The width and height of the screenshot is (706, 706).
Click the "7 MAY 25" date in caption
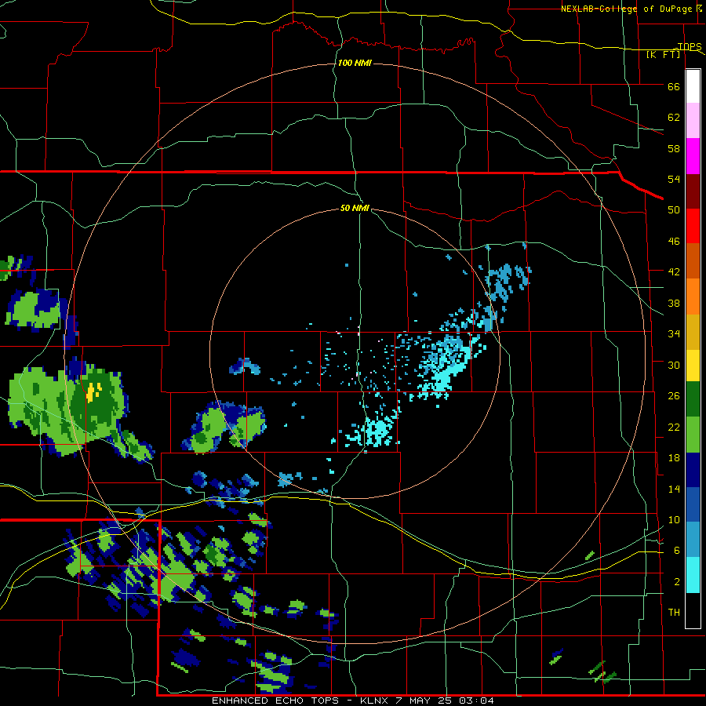coord(424,701)
